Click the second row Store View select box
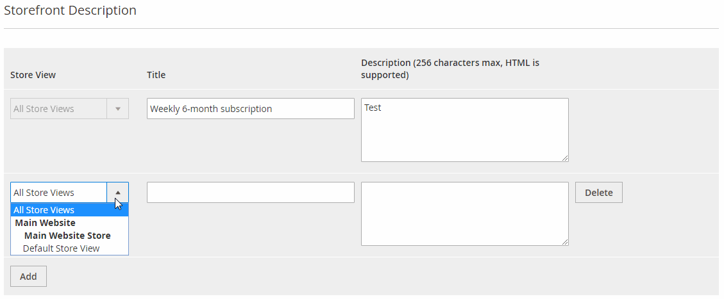Screen dimensions: 724x299 coord(58,192)
